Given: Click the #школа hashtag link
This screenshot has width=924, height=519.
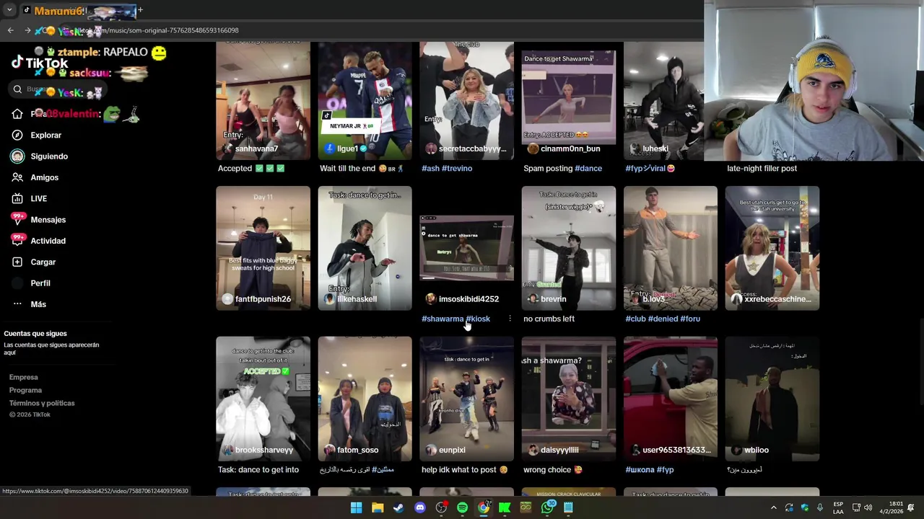Looking at the screenshot, I should (x=640, y=469).
